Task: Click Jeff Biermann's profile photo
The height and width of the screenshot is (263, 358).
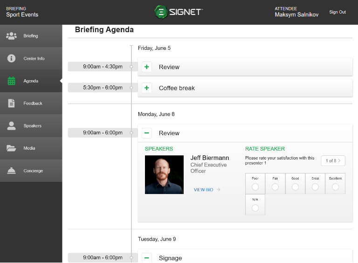Action: pos(164,175)
